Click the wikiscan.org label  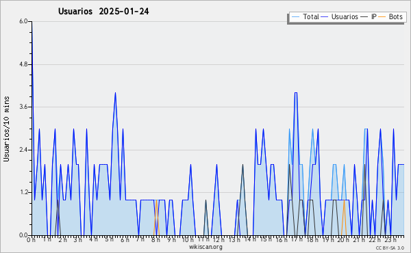click(x=206, y=247)
